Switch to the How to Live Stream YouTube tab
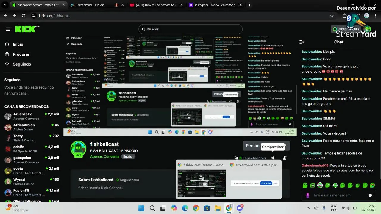 [157, 5]
